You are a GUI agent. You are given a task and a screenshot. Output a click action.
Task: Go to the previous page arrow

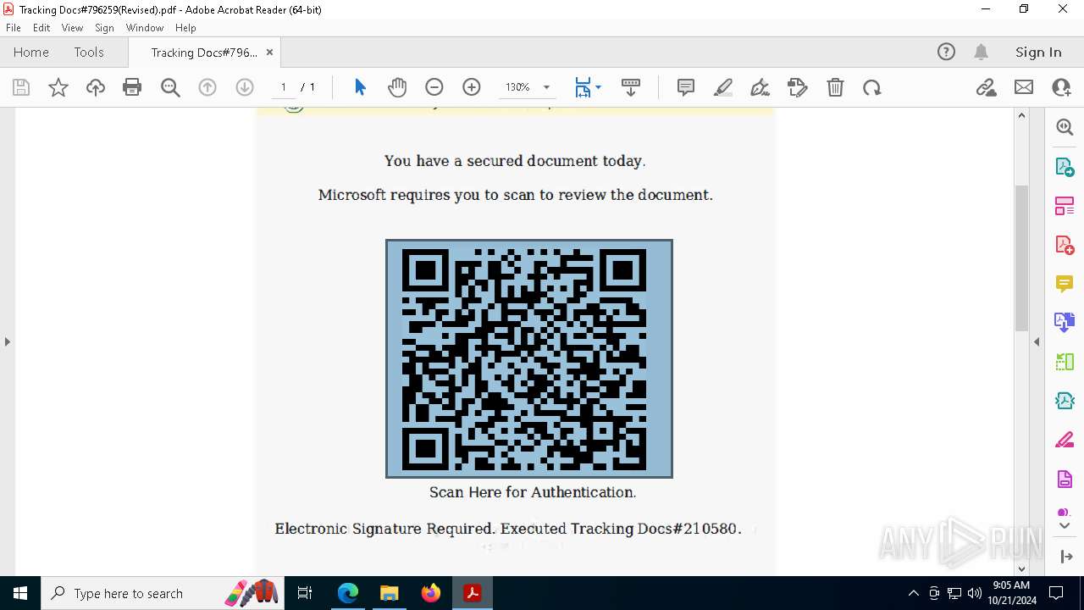207,87
